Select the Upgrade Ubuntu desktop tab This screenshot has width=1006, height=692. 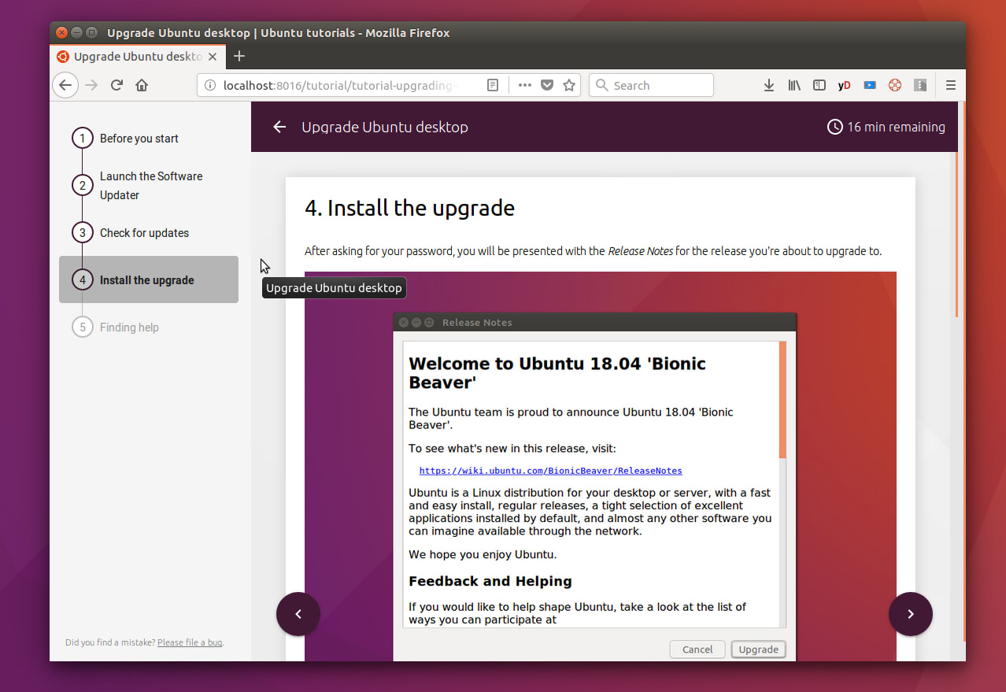pyautogui.click(x=138, y=57)
